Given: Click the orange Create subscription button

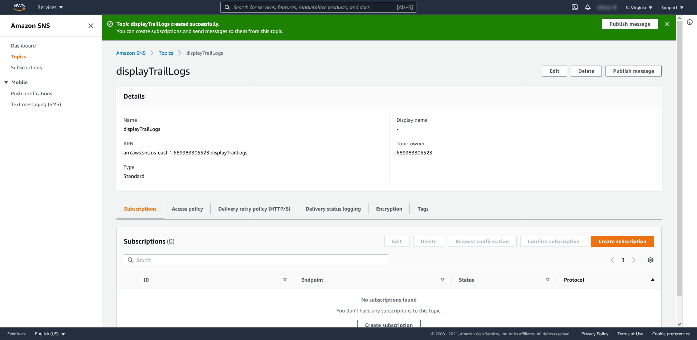Looking at the screenshot, I should [x=623, y=241].
